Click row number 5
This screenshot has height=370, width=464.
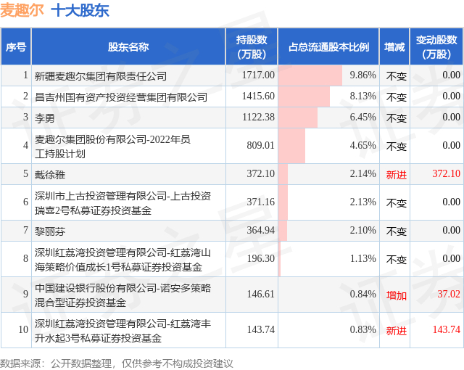tap(26, 173)
